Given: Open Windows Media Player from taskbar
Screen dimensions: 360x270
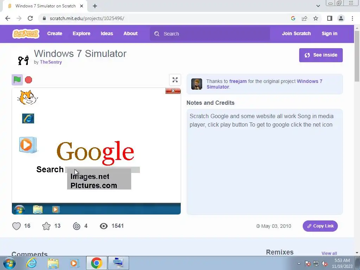Looking at the screenshot, I should (75, 263).
